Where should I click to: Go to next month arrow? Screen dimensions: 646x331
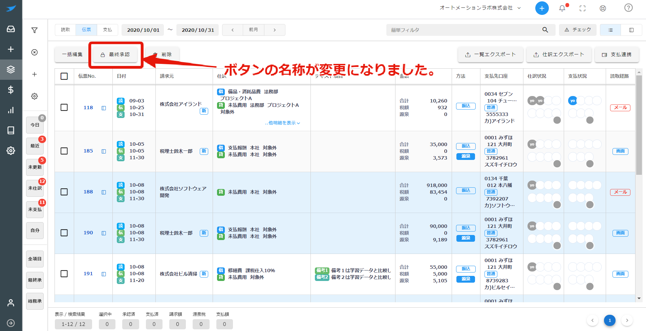click(x=275, y=30)
